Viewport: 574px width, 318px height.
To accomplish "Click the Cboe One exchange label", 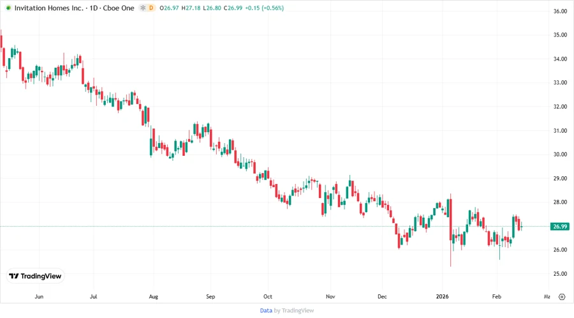I will click(119, 8).
